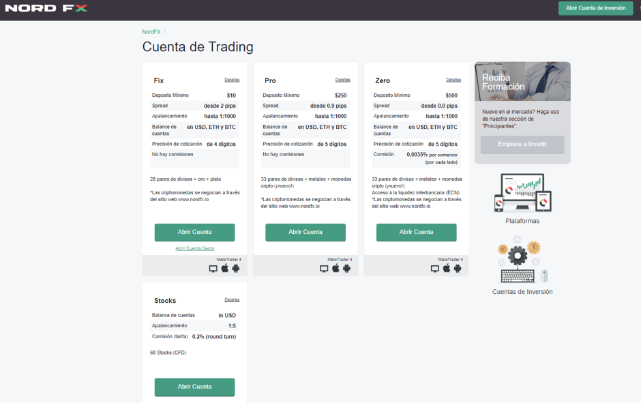Click Abrir Cuenta on the Fix plan
This screenshot has width=641, height=403.
[194, 233]
